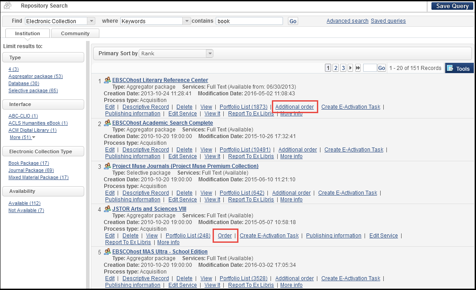The width and height of the screenshot is (476, 290).
Task: Filter by Aggregator package (53)
Action: tap(36, 76)
